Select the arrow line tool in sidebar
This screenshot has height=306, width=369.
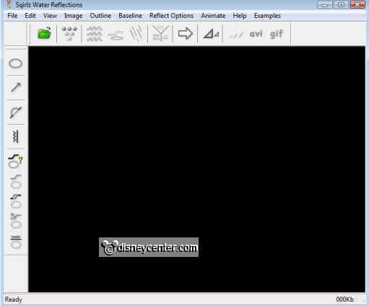(16, 87)
